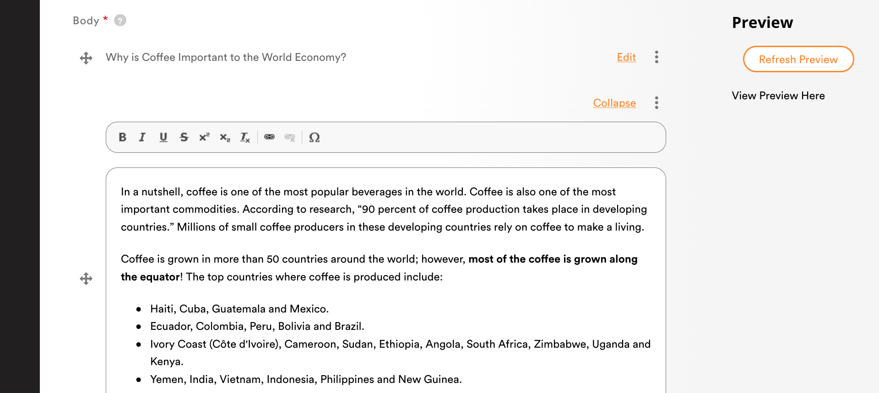Click the move handle beside the paragraph block
Viewport: 879px width, 393px height.
(86, 279)
